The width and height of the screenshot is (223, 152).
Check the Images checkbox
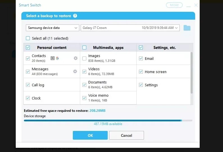click(x=84, y=58)
